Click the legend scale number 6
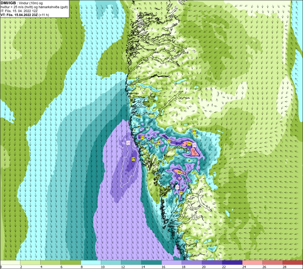Image resolution: width=303 pixels, height=269 pixels. click(62, 267)
